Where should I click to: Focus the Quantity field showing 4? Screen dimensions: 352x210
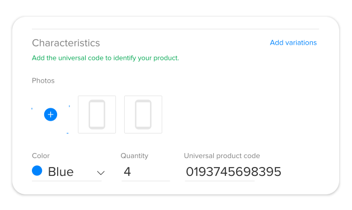[146, 171]
